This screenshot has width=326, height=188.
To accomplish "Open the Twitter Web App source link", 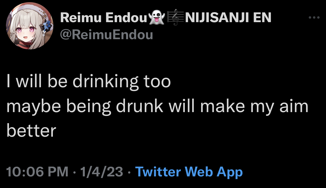I will [x=189, y=172].
